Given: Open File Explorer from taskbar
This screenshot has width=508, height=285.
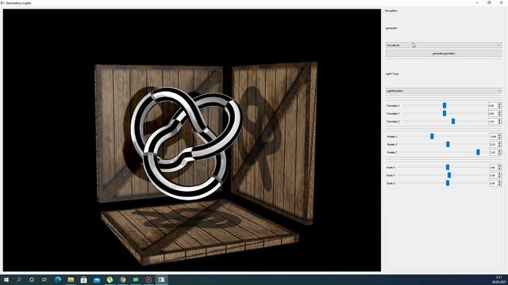Looking at the screenshot, I should click(71, 279).
